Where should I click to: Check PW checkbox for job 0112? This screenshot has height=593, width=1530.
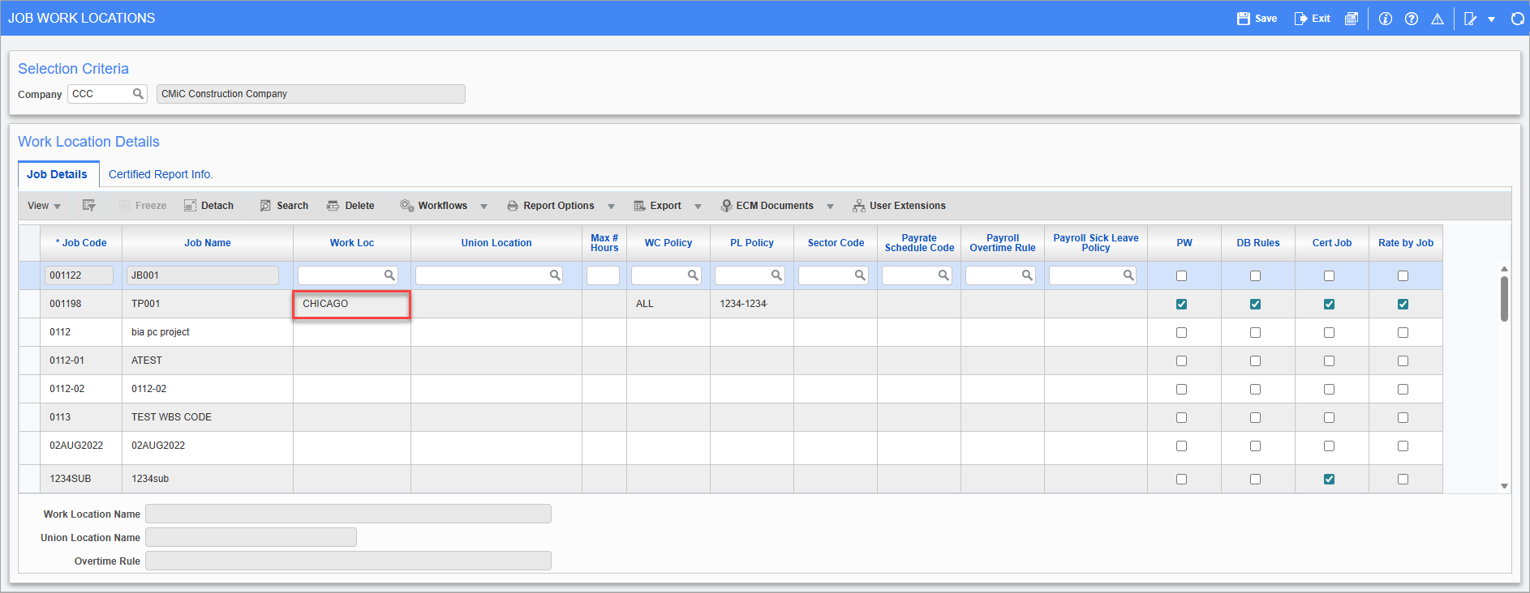click(1181, 333)
